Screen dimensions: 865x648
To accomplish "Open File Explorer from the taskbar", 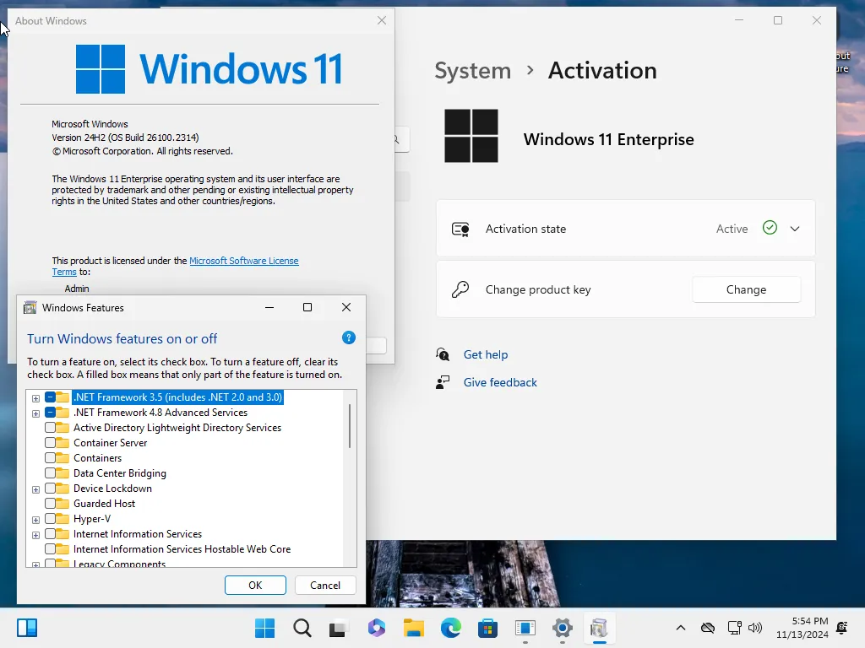I will point(414,628).
